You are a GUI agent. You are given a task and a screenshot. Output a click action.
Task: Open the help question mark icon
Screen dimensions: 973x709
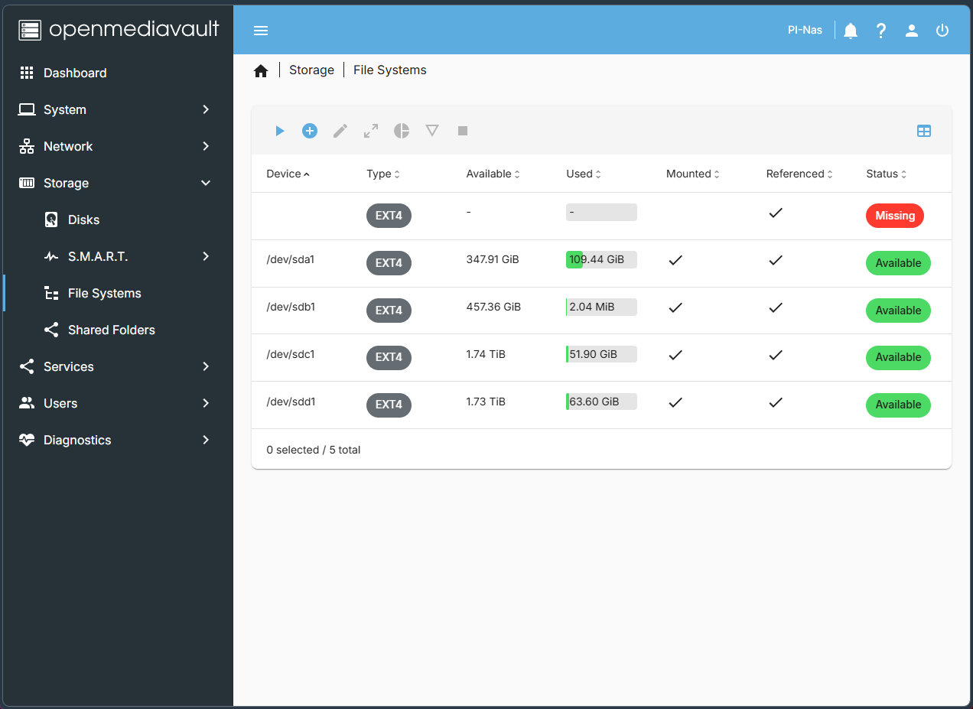pyautogui.click(x=881, y=31)
